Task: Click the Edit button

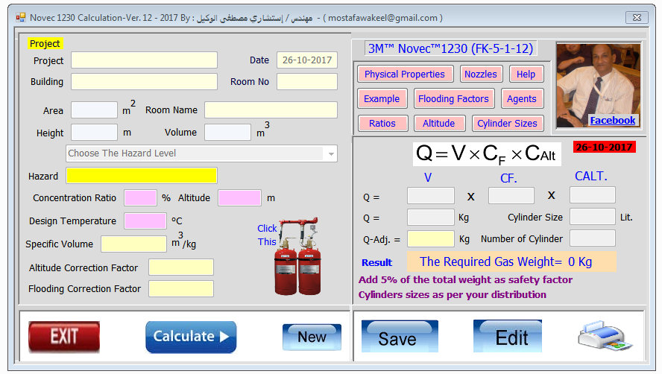Action: [x=508, y=336]
